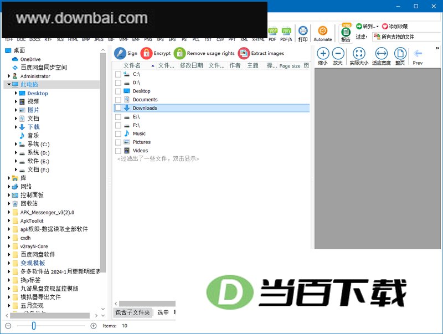
Task: Tick the Music row checkbox
Action: pos(118,133)
